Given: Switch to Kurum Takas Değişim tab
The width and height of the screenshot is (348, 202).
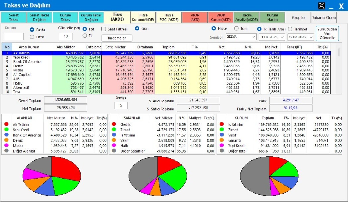Looking at the screenshot, I should pyautogui.click(x=91, y=17).
